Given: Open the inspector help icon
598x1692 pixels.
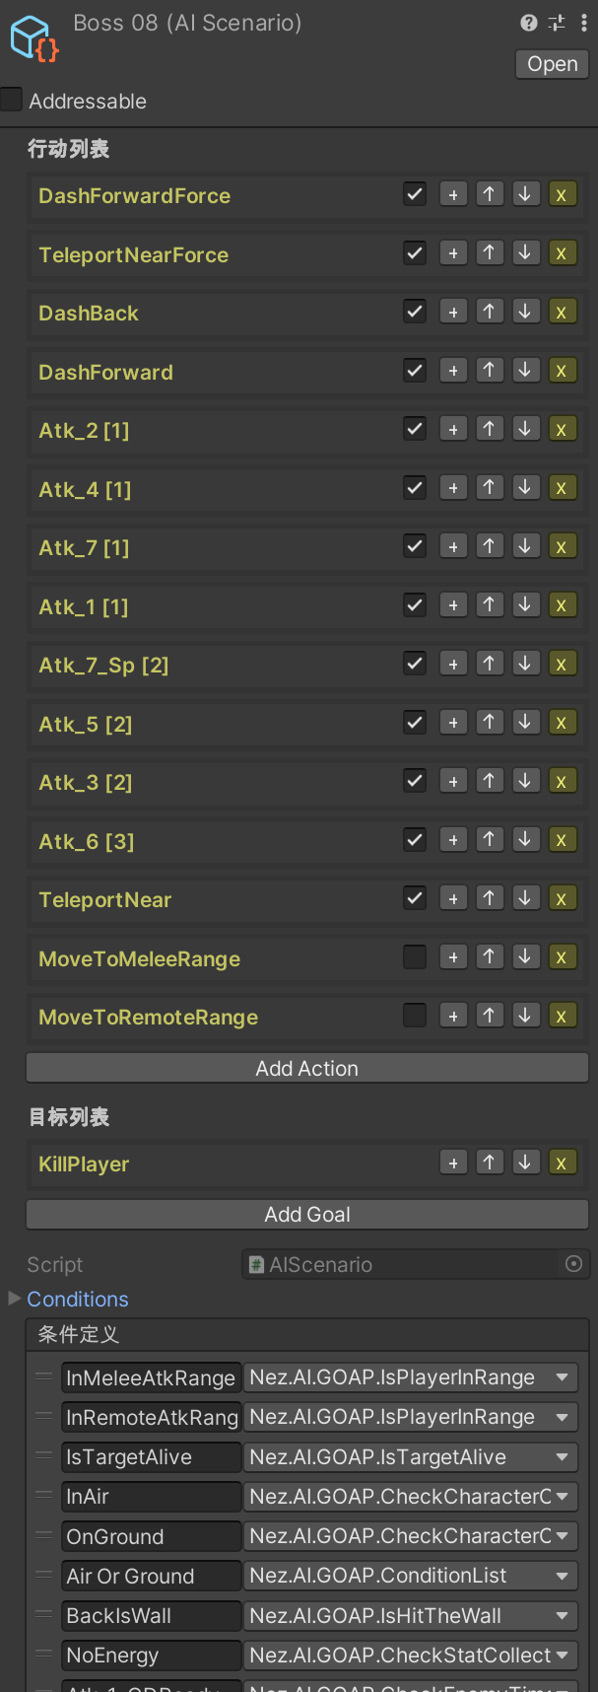Looking at the screenshot, I should (x=529, y=23).
